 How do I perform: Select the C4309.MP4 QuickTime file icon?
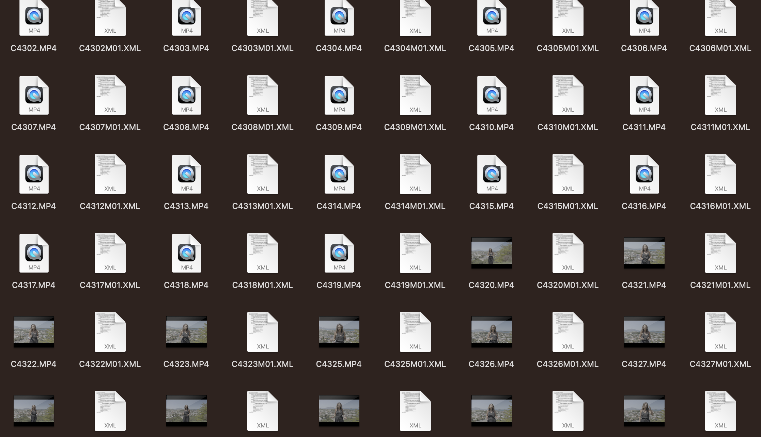(339, 95)
